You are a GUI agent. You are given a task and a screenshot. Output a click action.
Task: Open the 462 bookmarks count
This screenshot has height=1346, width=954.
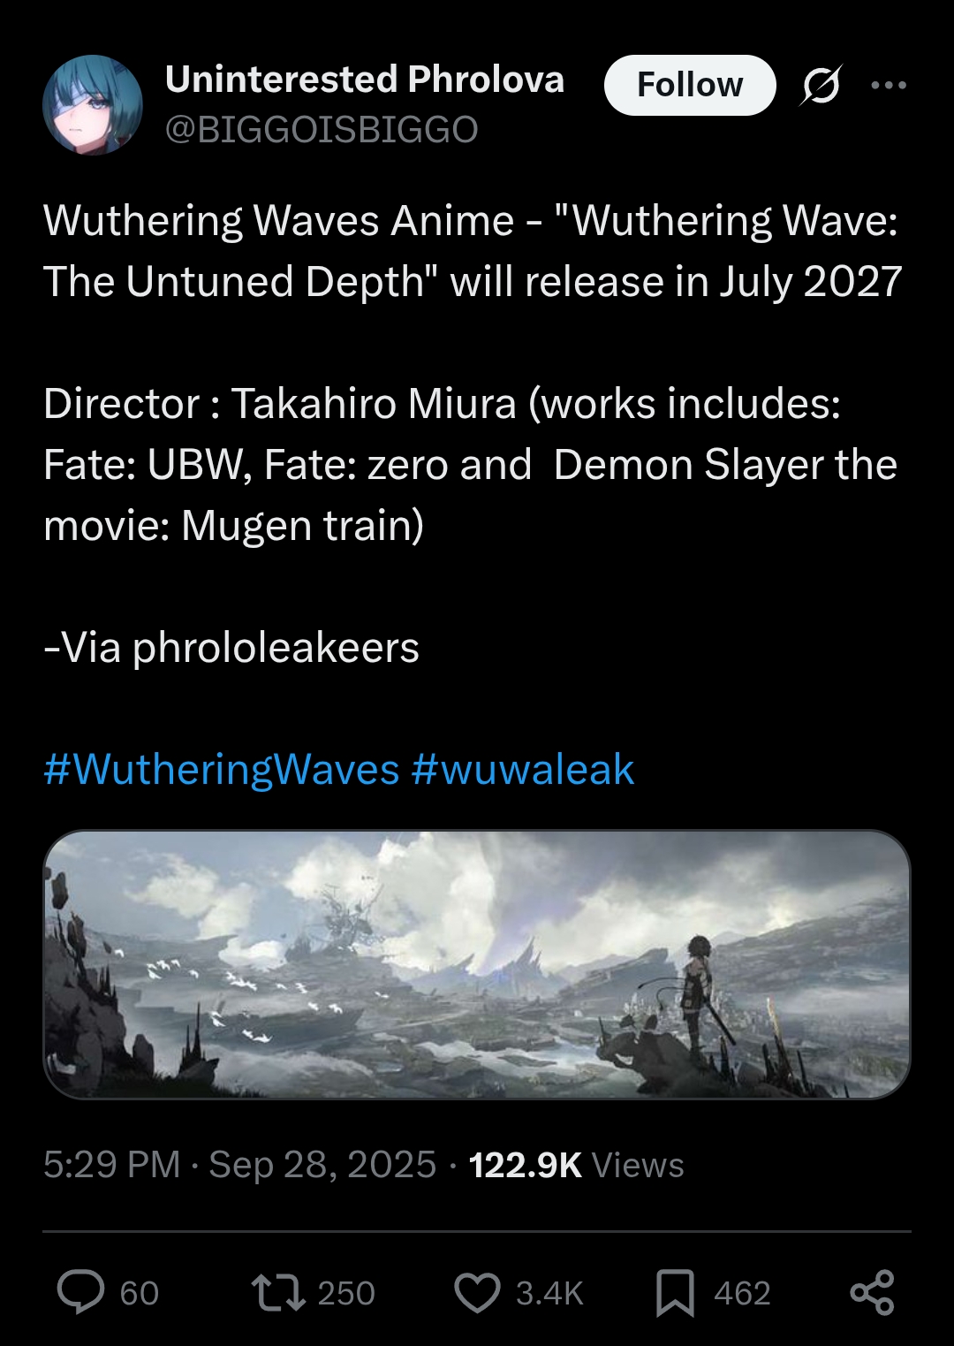pos(742,1293)
